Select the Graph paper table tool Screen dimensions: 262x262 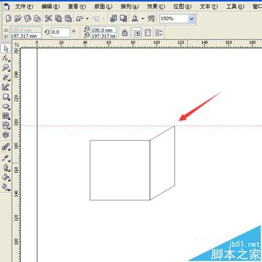6,116
